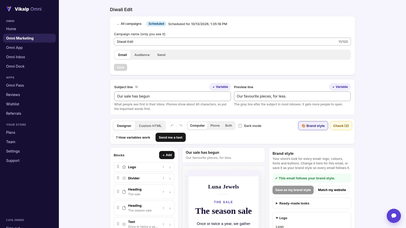Move Divider block down arrow
Screen dimensions: 406x228
[170, 178]
